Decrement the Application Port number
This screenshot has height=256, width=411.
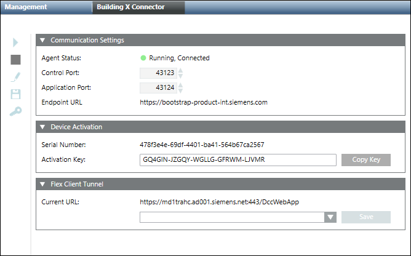[x=181, y=90]
